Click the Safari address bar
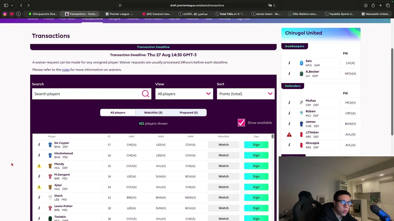The width and height of the screenshot is (394, 221). [x=197, y=5]
